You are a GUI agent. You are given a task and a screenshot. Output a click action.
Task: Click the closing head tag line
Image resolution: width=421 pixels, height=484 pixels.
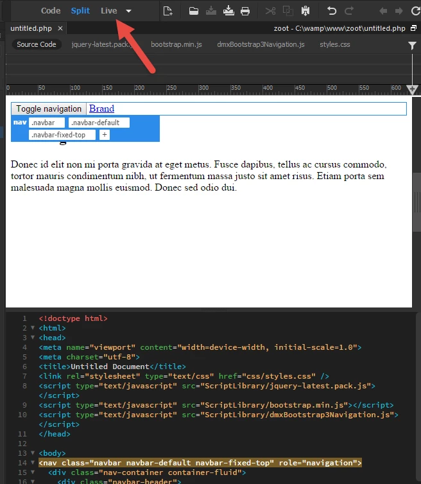55,434
